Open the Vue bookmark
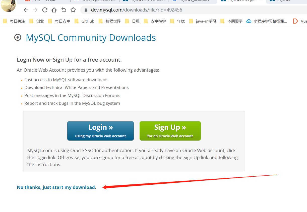This screenshot has height=212, width=307. click(x=300, y=21)
